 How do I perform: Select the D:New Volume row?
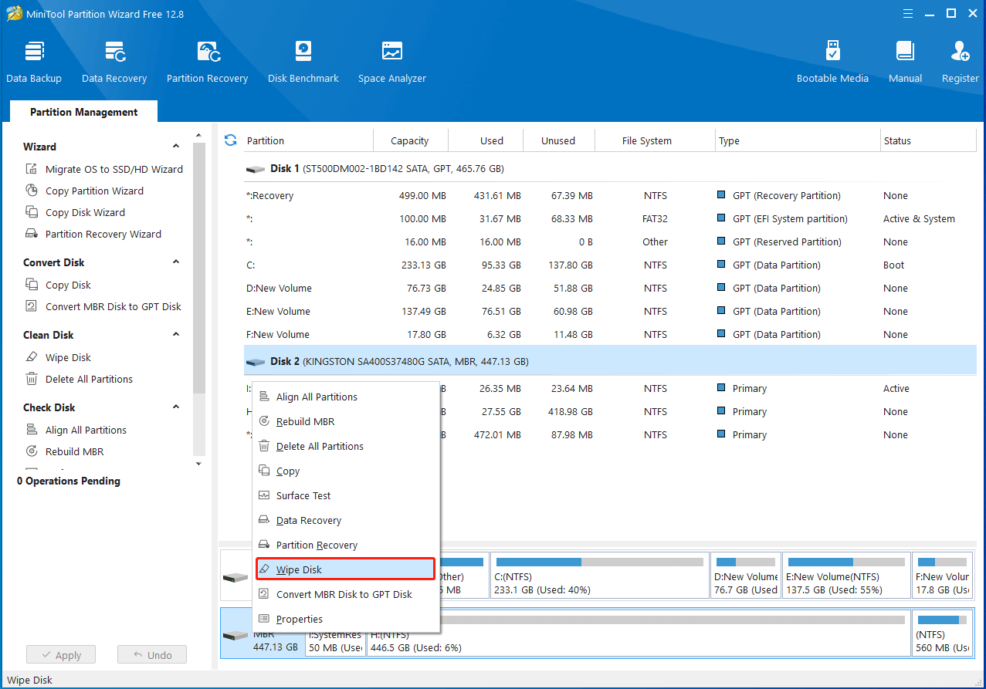point(610,288)
